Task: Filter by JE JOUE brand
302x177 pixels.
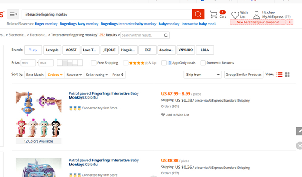Action: click(x=110, y=50)
